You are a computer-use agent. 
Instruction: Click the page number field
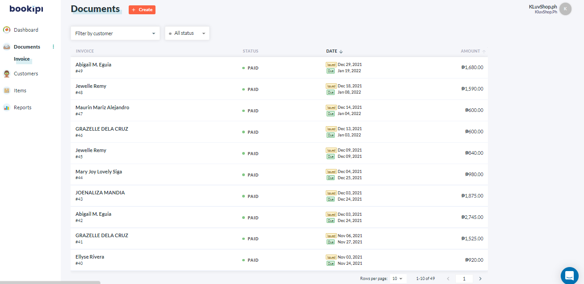click(464, 279)
